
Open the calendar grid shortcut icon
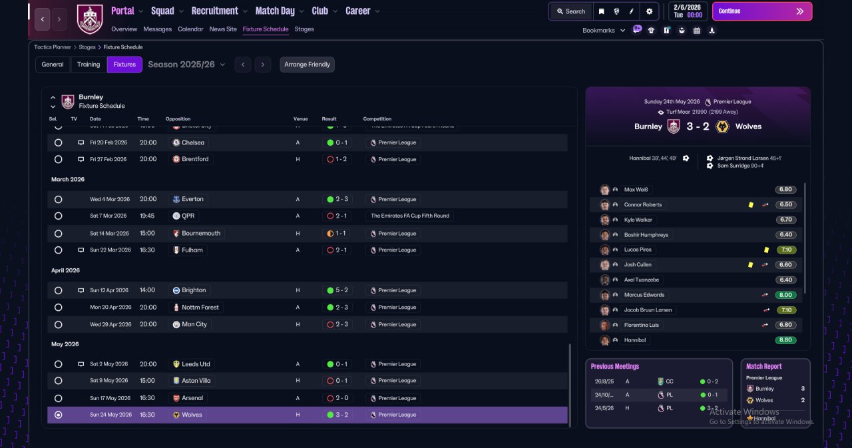click(x=697, y=30)
